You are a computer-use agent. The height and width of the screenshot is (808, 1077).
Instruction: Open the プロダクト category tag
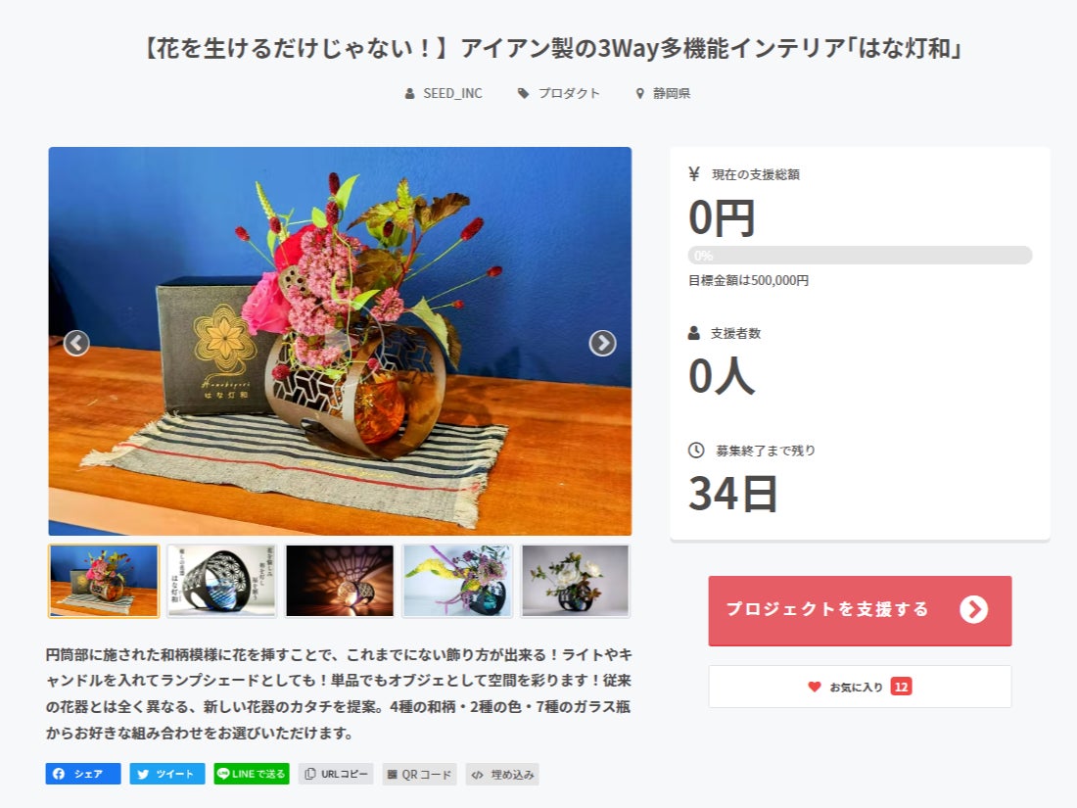[x=558, y=93]
